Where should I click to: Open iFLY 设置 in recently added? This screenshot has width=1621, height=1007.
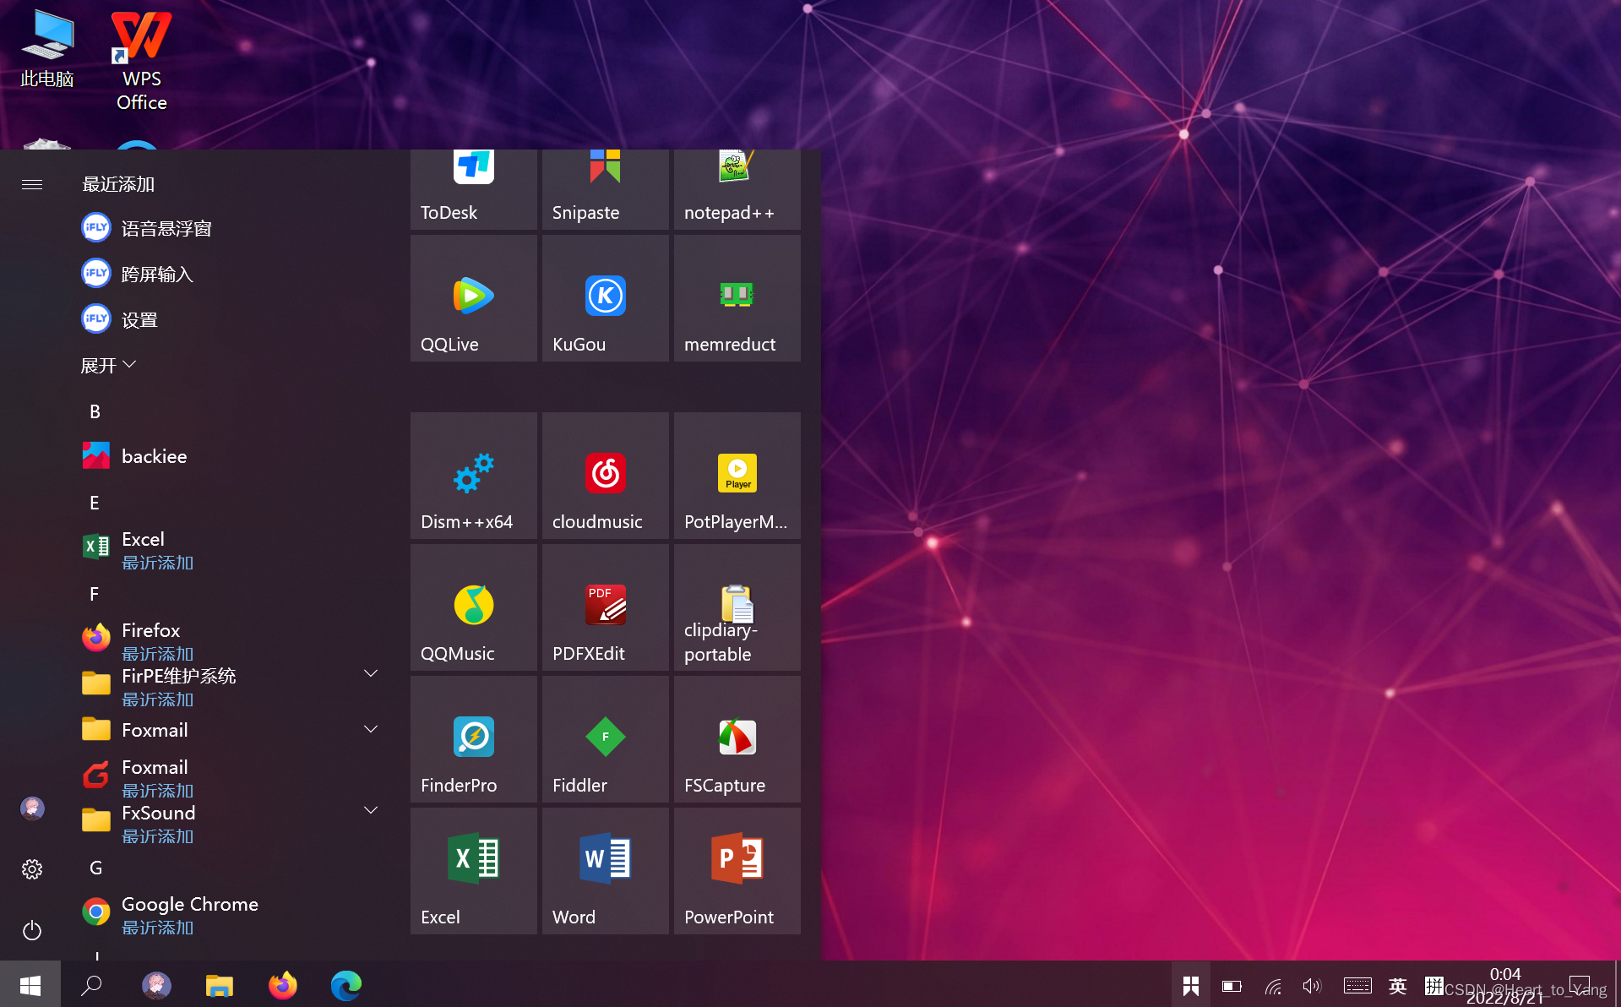tap(228, 319)
